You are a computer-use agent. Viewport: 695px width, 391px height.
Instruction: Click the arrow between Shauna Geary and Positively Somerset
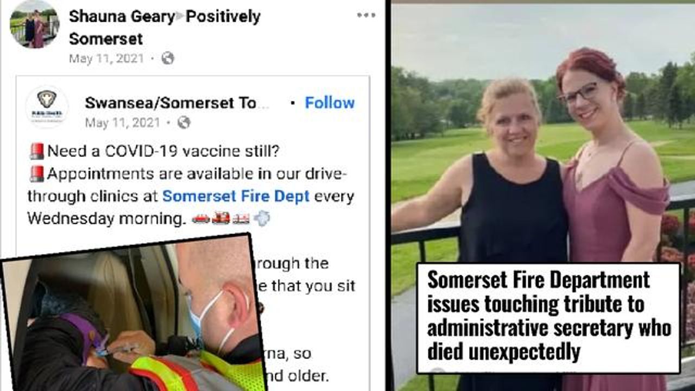point(180,17)
